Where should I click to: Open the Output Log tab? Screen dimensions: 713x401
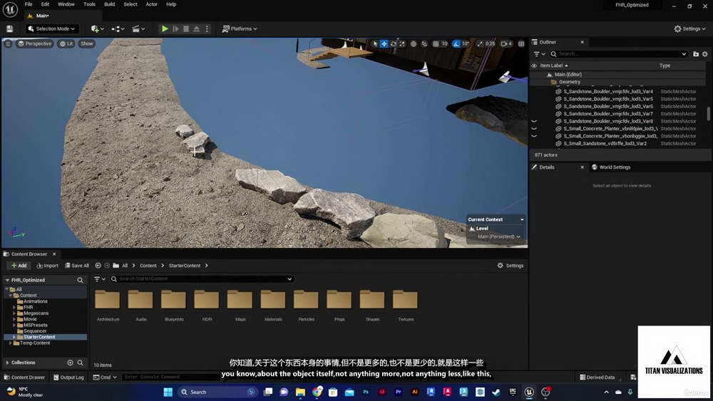click(68, 377)
